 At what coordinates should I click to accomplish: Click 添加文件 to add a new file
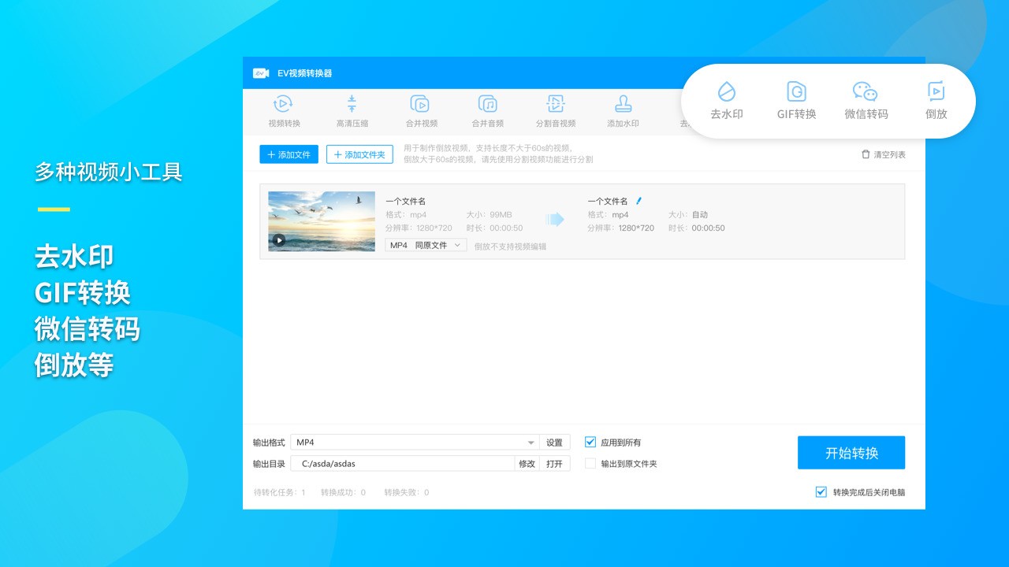289,154
